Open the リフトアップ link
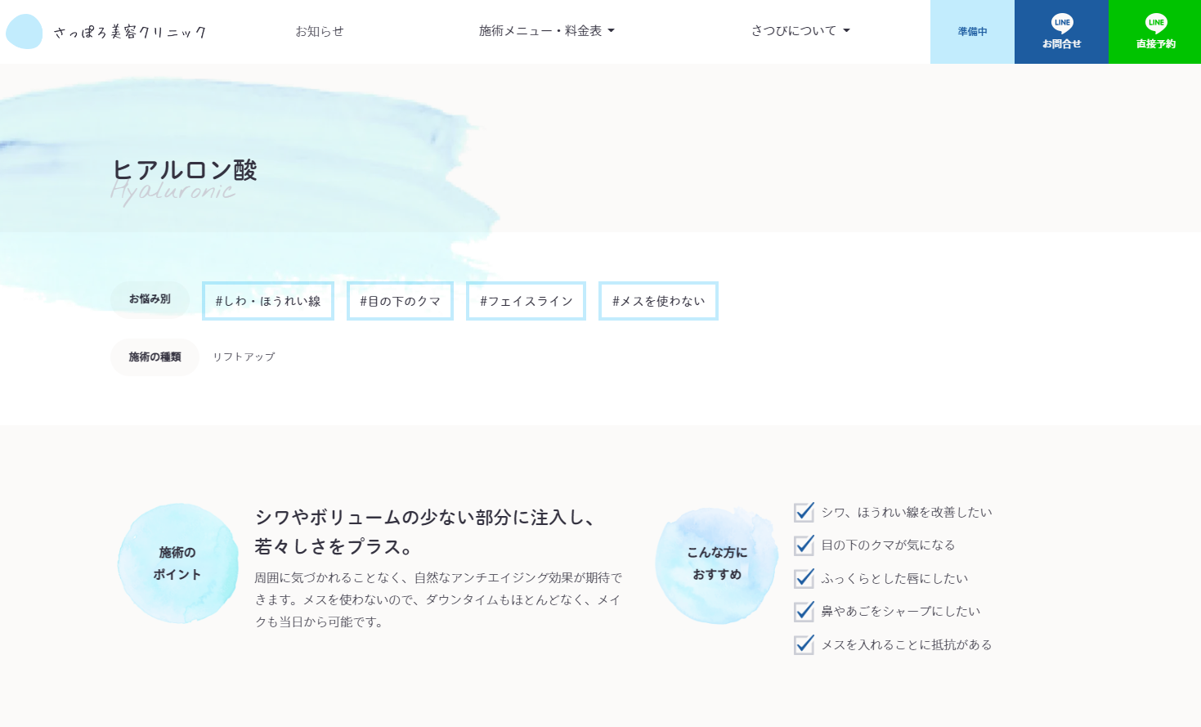 [244, 357]
